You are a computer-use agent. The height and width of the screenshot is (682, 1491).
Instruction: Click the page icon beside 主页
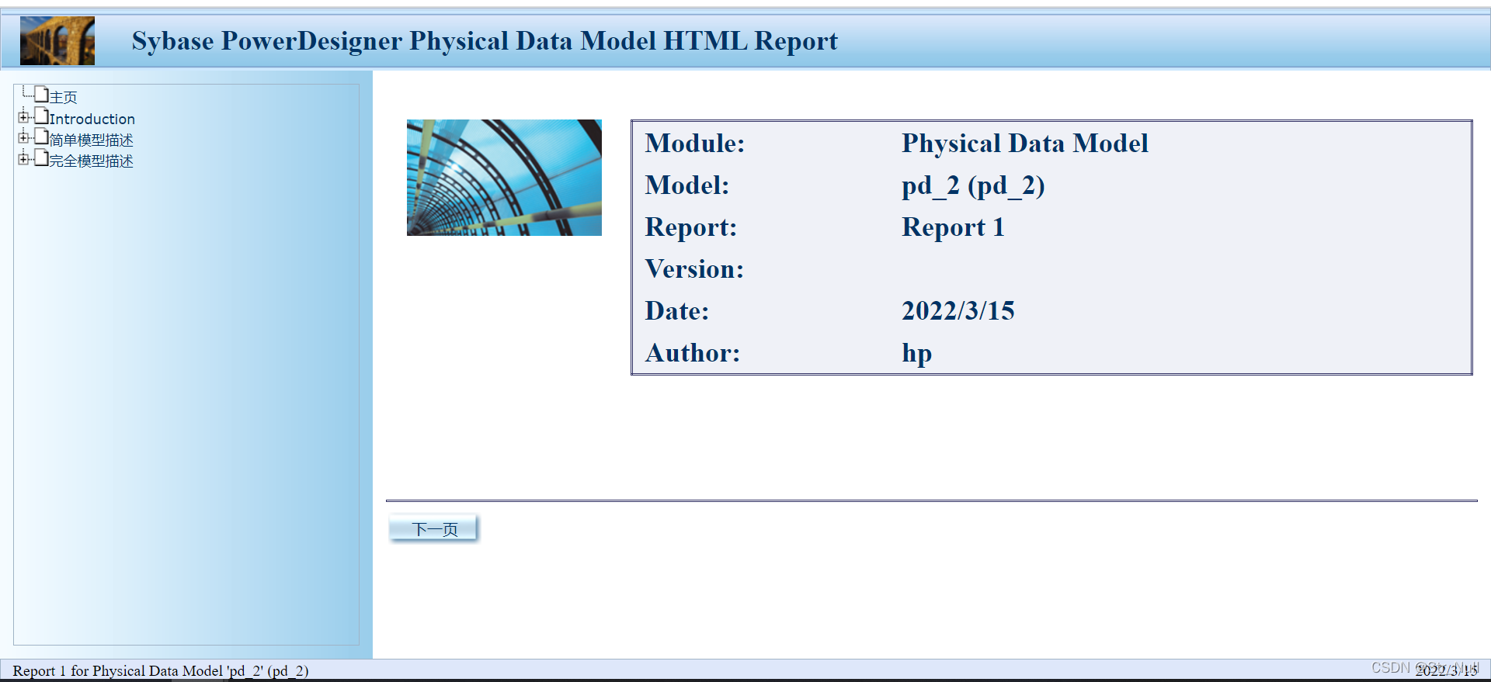pos(41,95)
